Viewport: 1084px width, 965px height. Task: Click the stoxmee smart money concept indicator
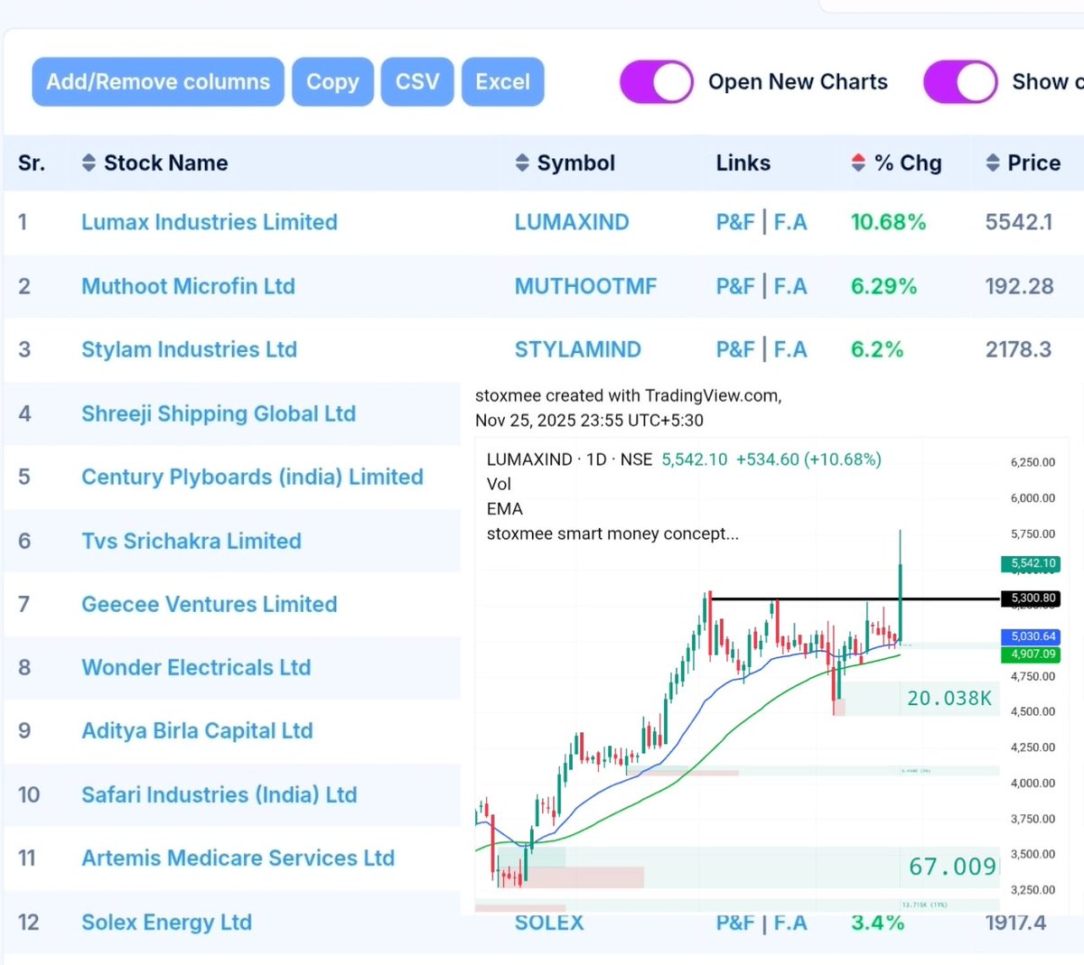612,534
